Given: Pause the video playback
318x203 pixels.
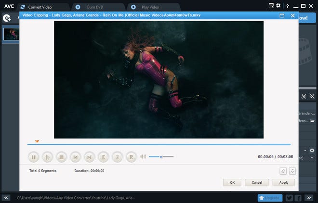Looking at the screenshot, I should click(x=34, y=157).
